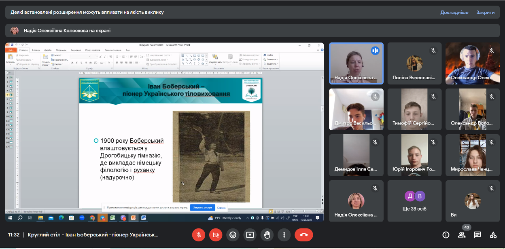Open chat with everyone
The width and height of the screenshot is (505, 249).
click(477, 235)
